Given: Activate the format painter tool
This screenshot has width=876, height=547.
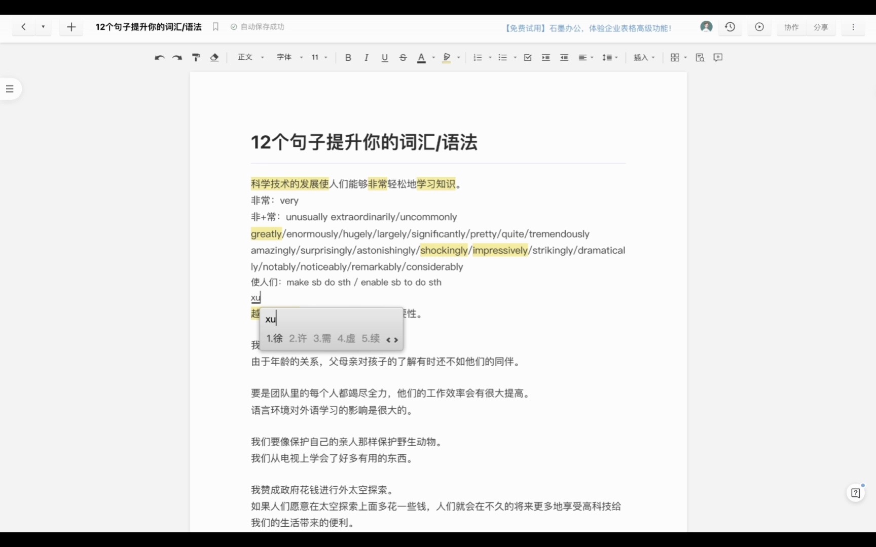Looking at the screenshot, I should 196,58.
